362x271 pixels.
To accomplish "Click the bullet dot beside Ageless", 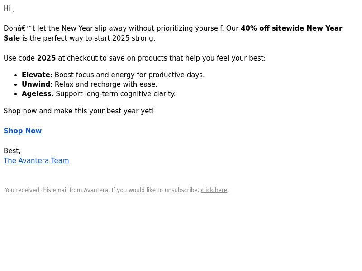I will (x=16, y=94).
